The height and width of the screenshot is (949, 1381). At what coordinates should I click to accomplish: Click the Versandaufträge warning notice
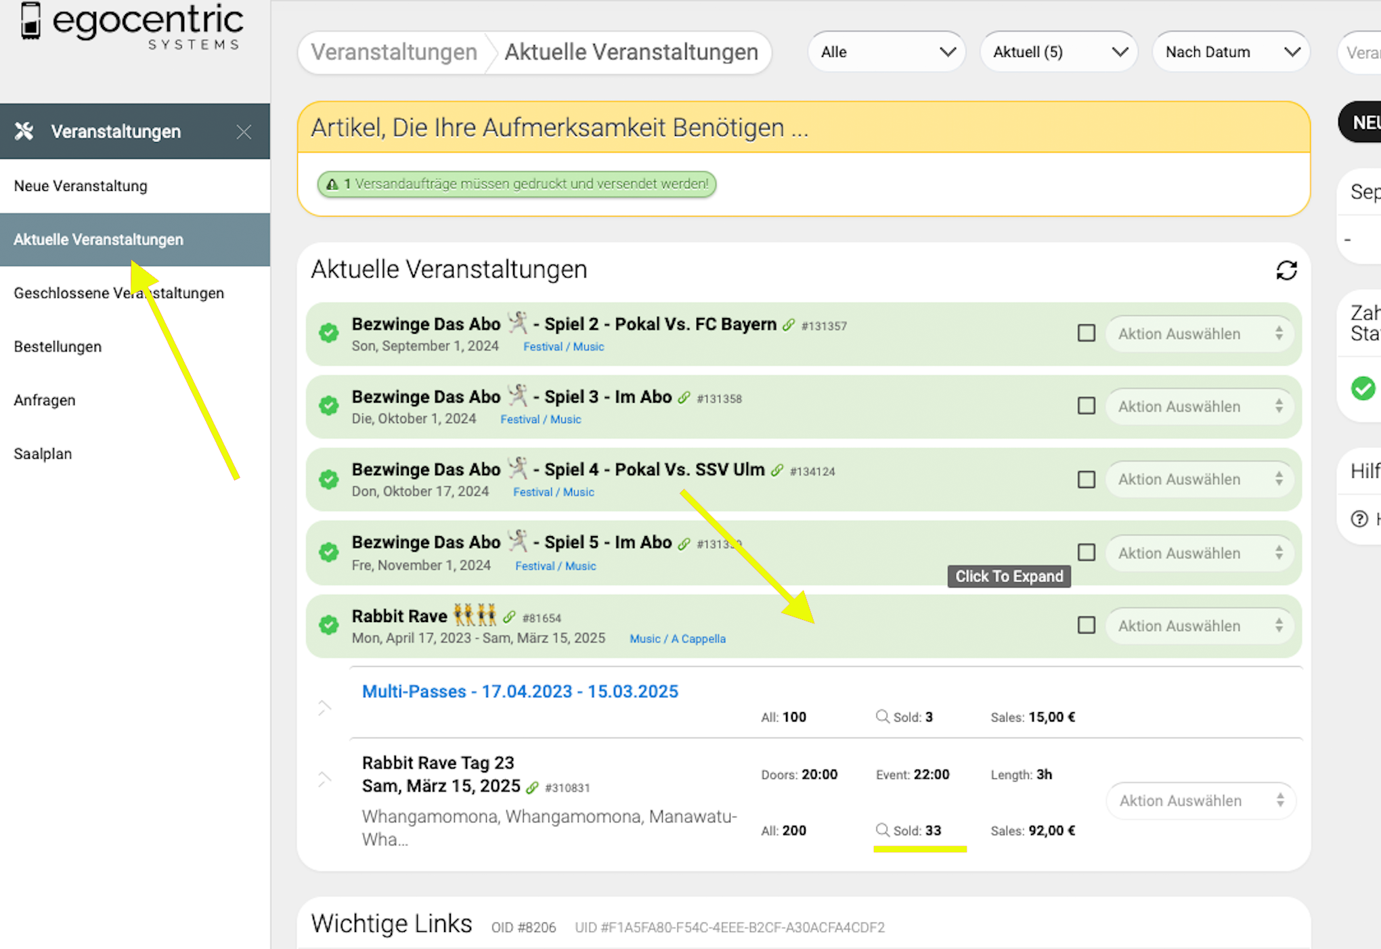coord(517,184)
